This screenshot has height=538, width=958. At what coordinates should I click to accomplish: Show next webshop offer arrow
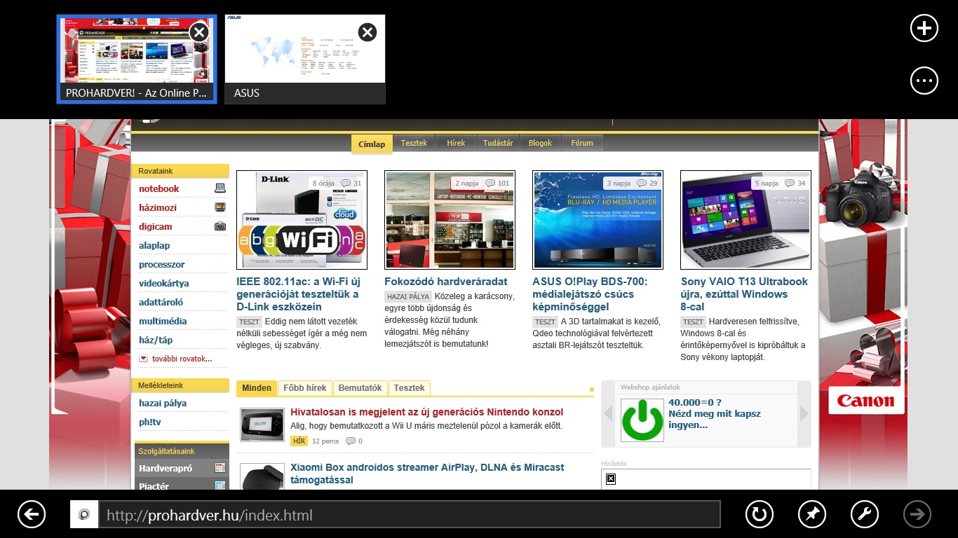(x=804, y=414)
